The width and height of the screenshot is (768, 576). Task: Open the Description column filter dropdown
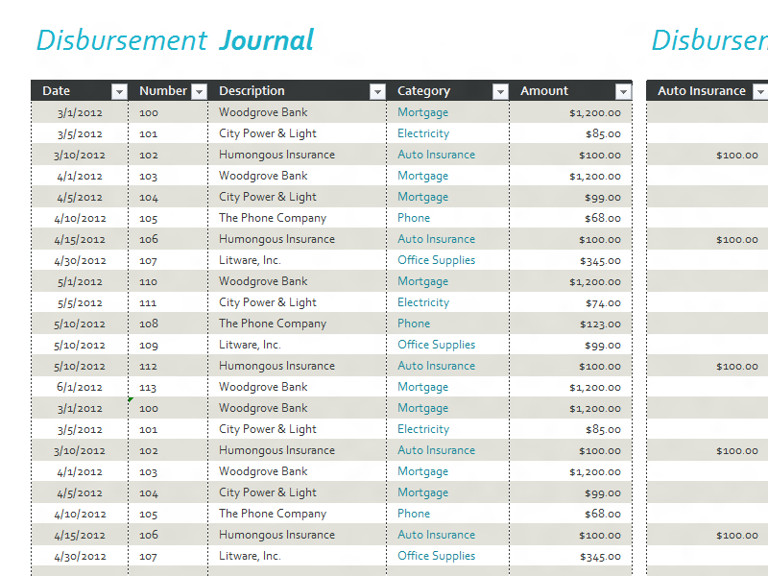click(377, 91)
